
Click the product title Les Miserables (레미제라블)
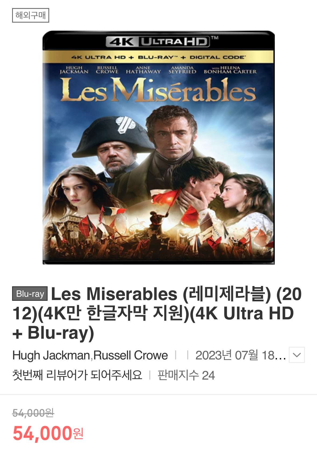(x=161, y=294)
